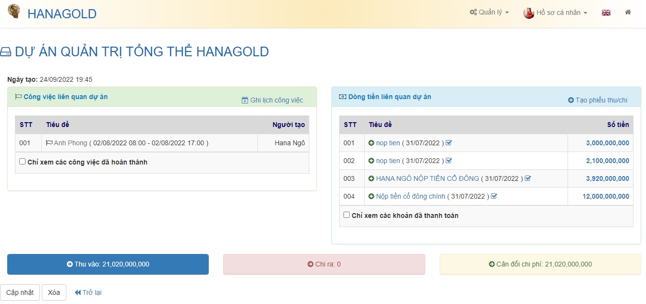The image size is (646, 304).
Task: Click check-edit icon for HANA NGÔ NỘP TIỀN CỔ ĐÔNG
Action: point(528,178)
